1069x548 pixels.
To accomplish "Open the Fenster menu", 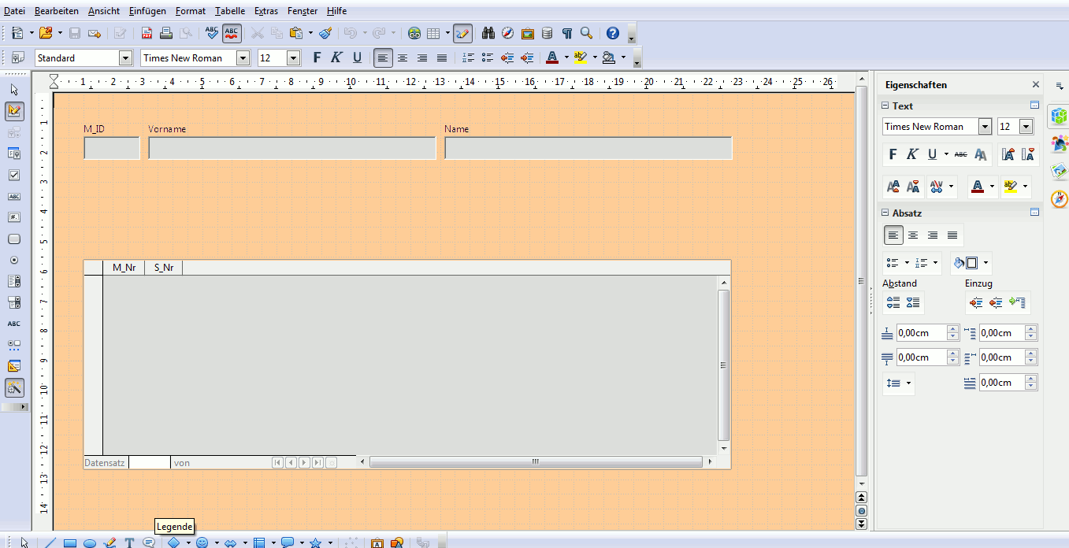I will click(303, 11).
